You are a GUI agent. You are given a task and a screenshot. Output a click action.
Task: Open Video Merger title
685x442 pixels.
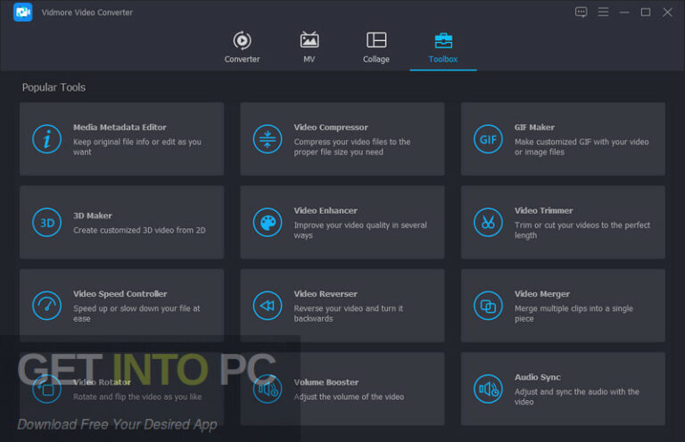[x=541, y=294]
